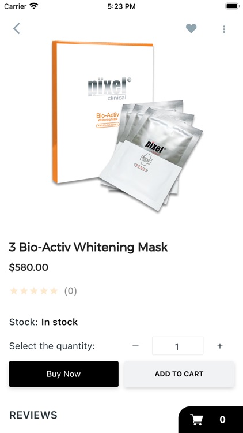Select the third rating star
Screen dimensions: 243x433
click(33, 291)
